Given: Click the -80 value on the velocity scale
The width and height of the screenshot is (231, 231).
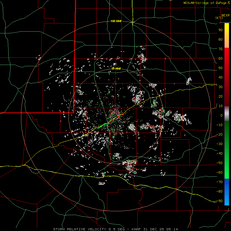Looking at the screenshot, I should click(219, 191).
